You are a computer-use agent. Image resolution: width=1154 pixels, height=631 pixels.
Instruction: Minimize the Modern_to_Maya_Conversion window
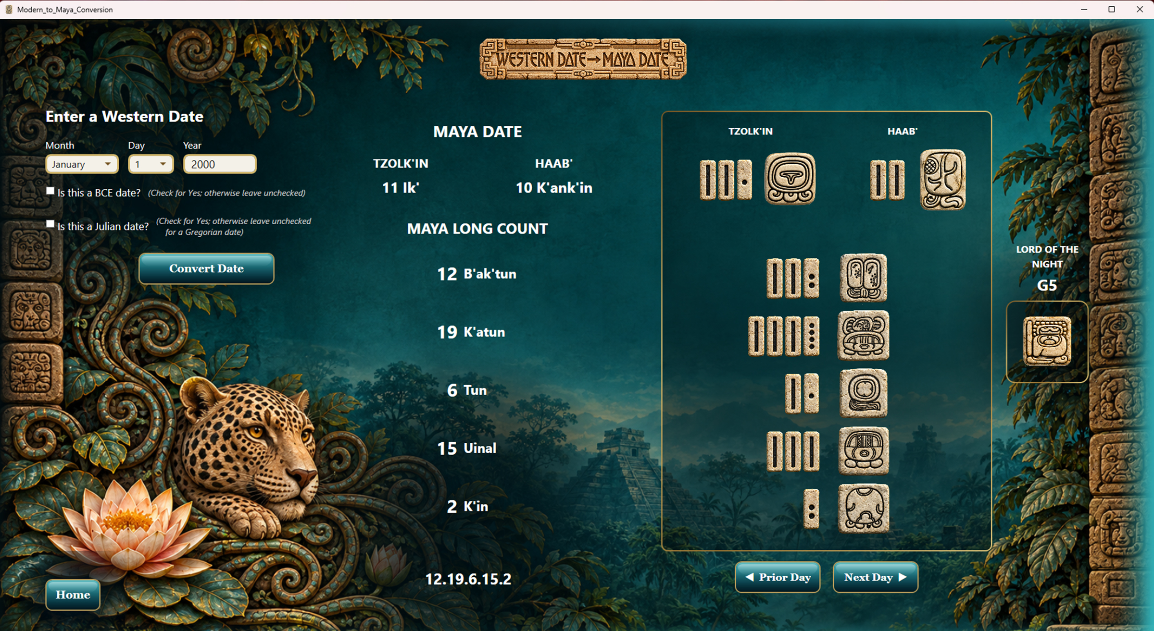[x=1084, y=10]
